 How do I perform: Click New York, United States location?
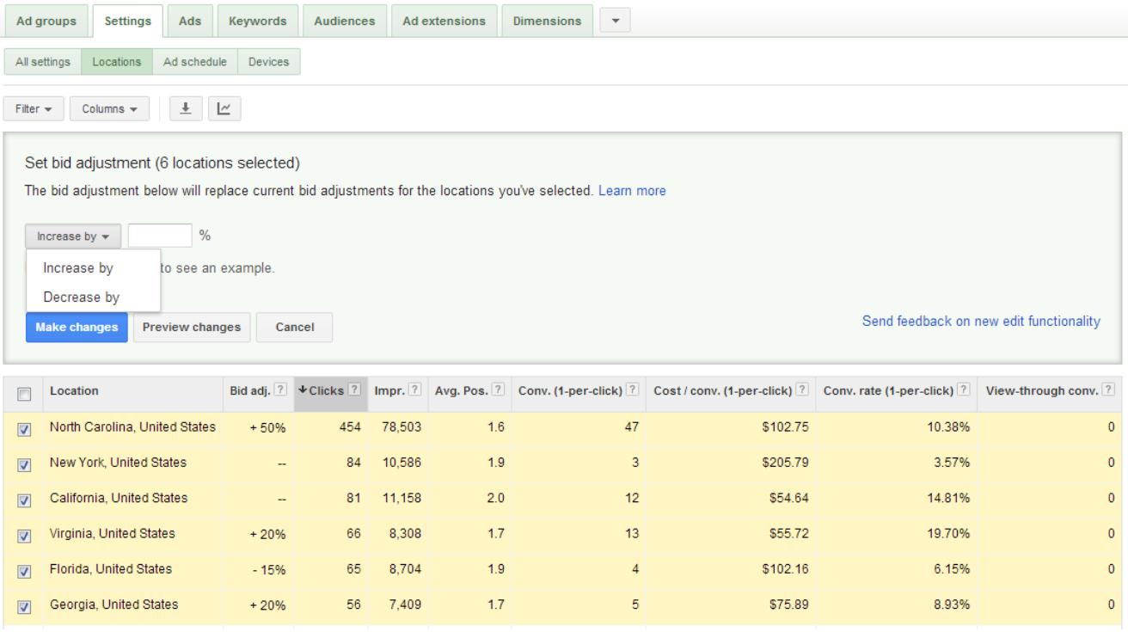coord(118,463)
